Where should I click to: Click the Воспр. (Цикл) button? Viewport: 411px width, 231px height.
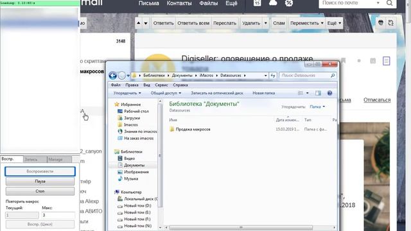coord(40,224)
